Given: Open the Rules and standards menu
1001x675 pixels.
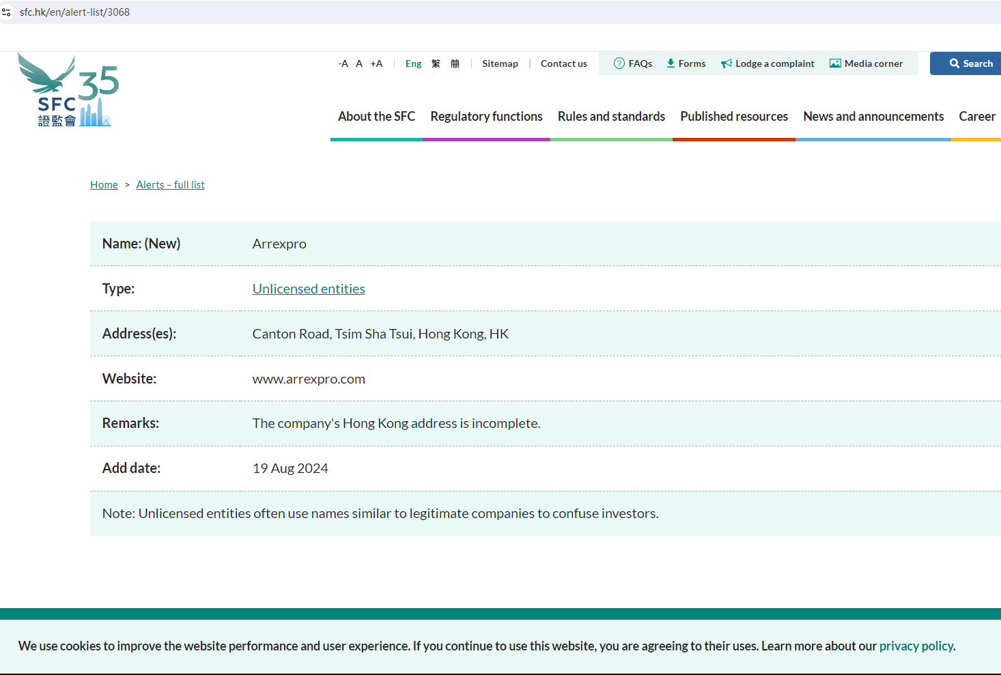Looking at the screenshot, I should click(x=611, y=117).
